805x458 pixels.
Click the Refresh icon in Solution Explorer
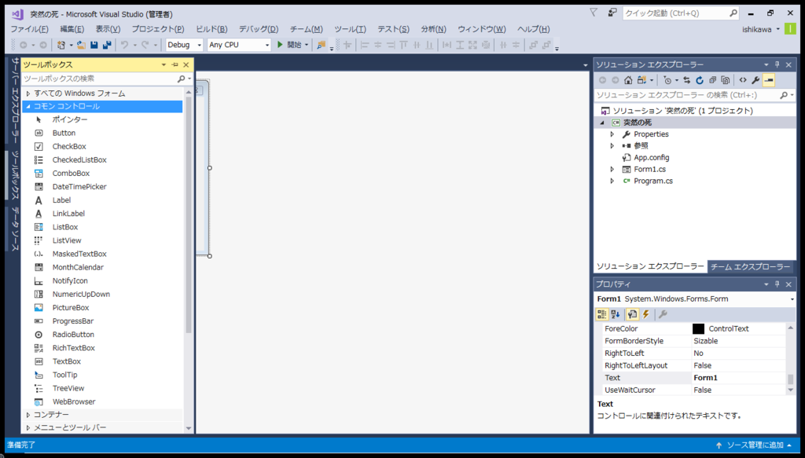point(699,80)
